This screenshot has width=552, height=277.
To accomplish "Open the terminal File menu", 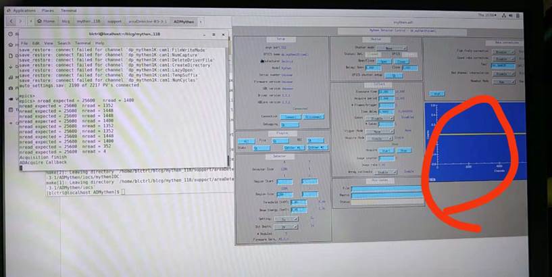I will click(24, 43).
